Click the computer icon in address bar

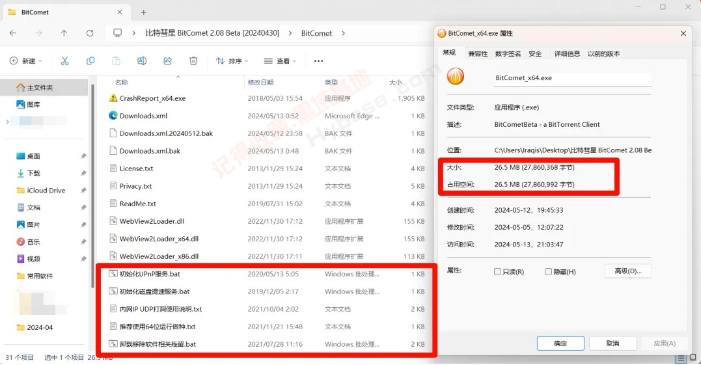[118, 33]
